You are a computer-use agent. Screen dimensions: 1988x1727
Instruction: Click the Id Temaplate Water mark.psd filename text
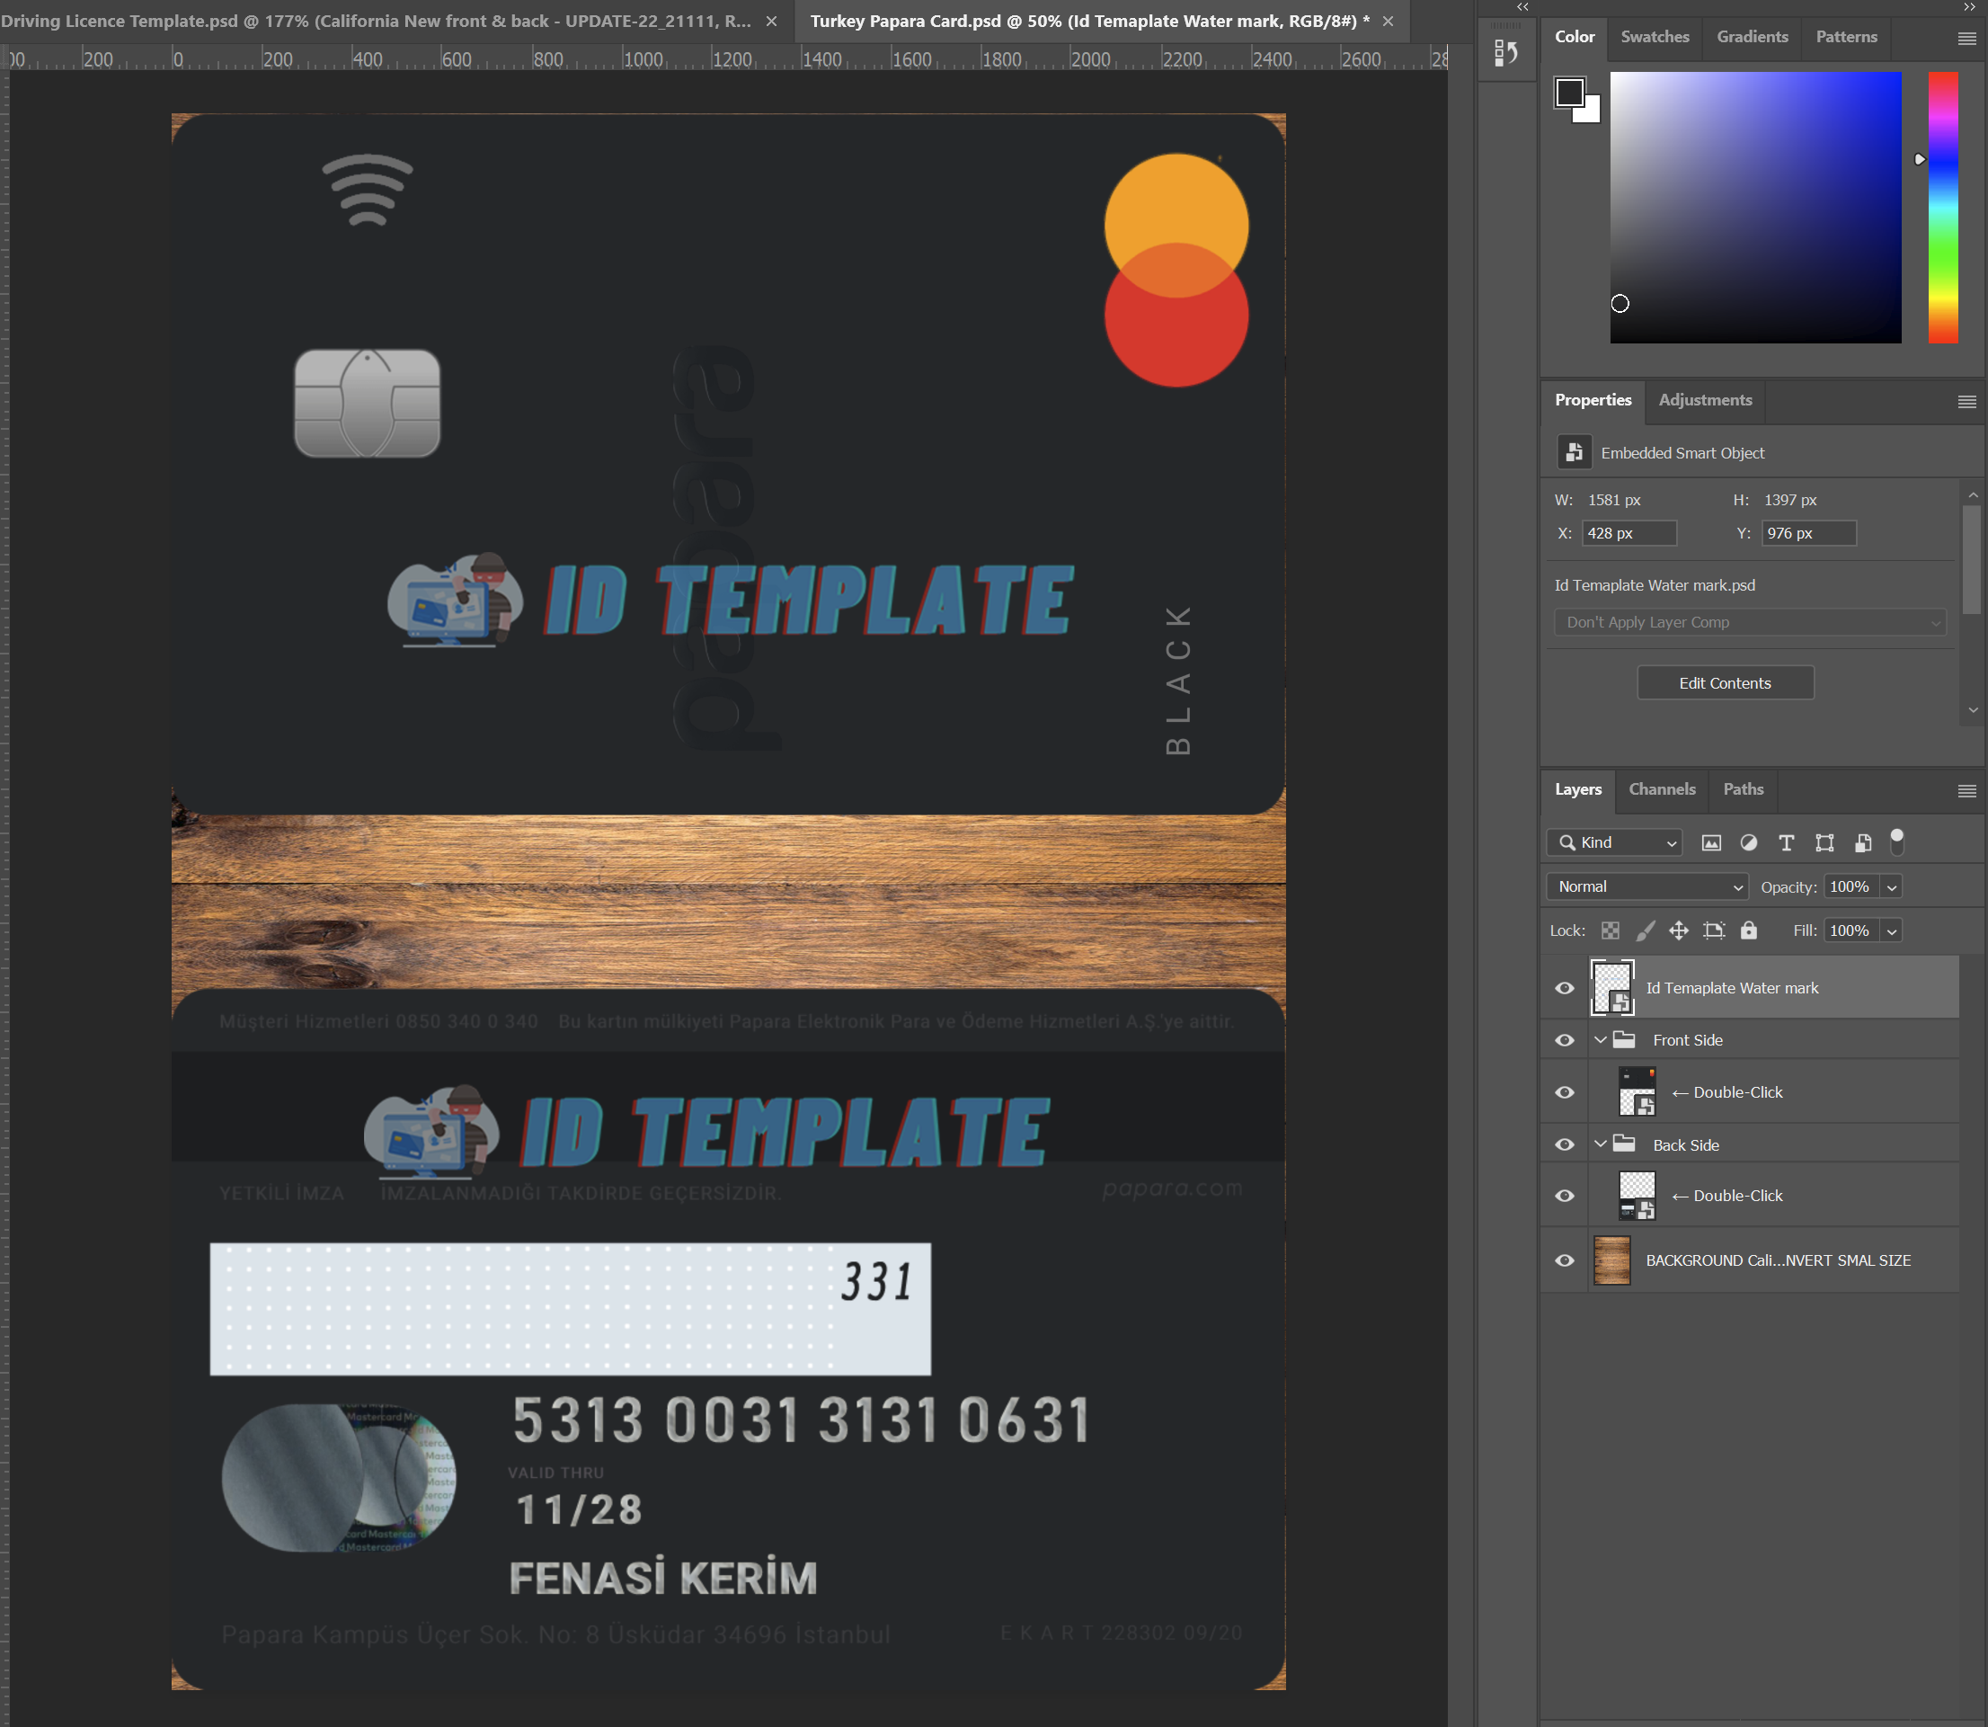pos(1655,586)
